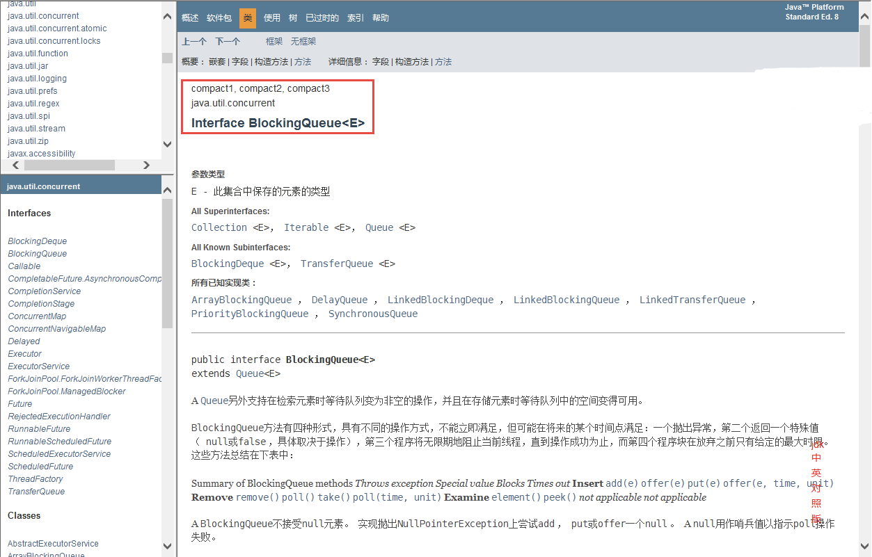
Task: Open the Queue superinterface link
Action: click(379, 227)
